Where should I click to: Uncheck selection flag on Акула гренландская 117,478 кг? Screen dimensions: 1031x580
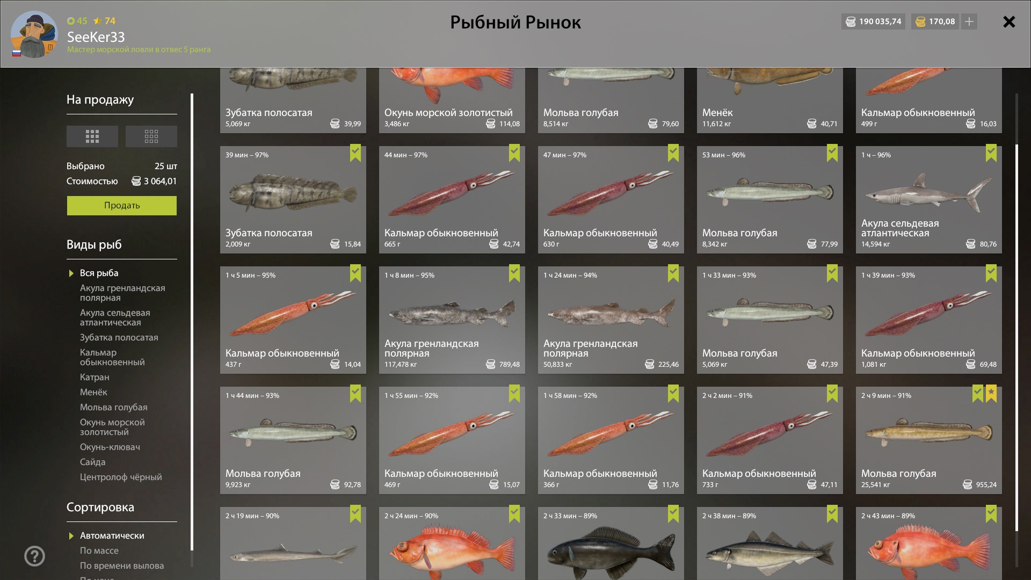pyautogui.click(x=514, y=273)
